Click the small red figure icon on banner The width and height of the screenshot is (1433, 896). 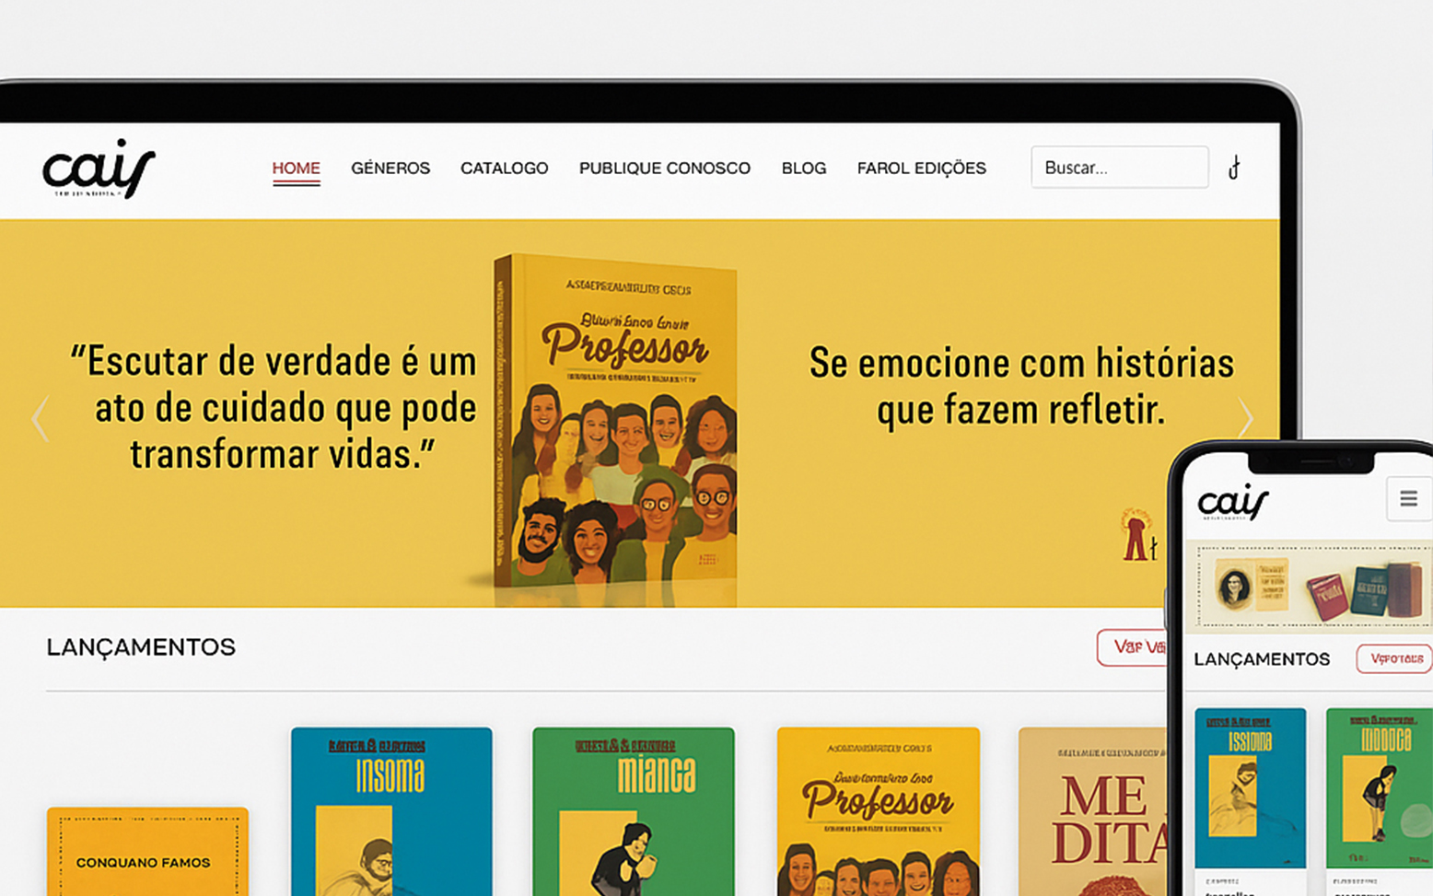click(x=1137, y=534)
